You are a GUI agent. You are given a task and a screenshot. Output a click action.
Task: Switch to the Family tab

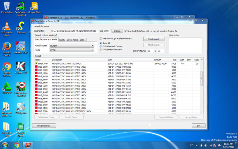pos(62,40)
